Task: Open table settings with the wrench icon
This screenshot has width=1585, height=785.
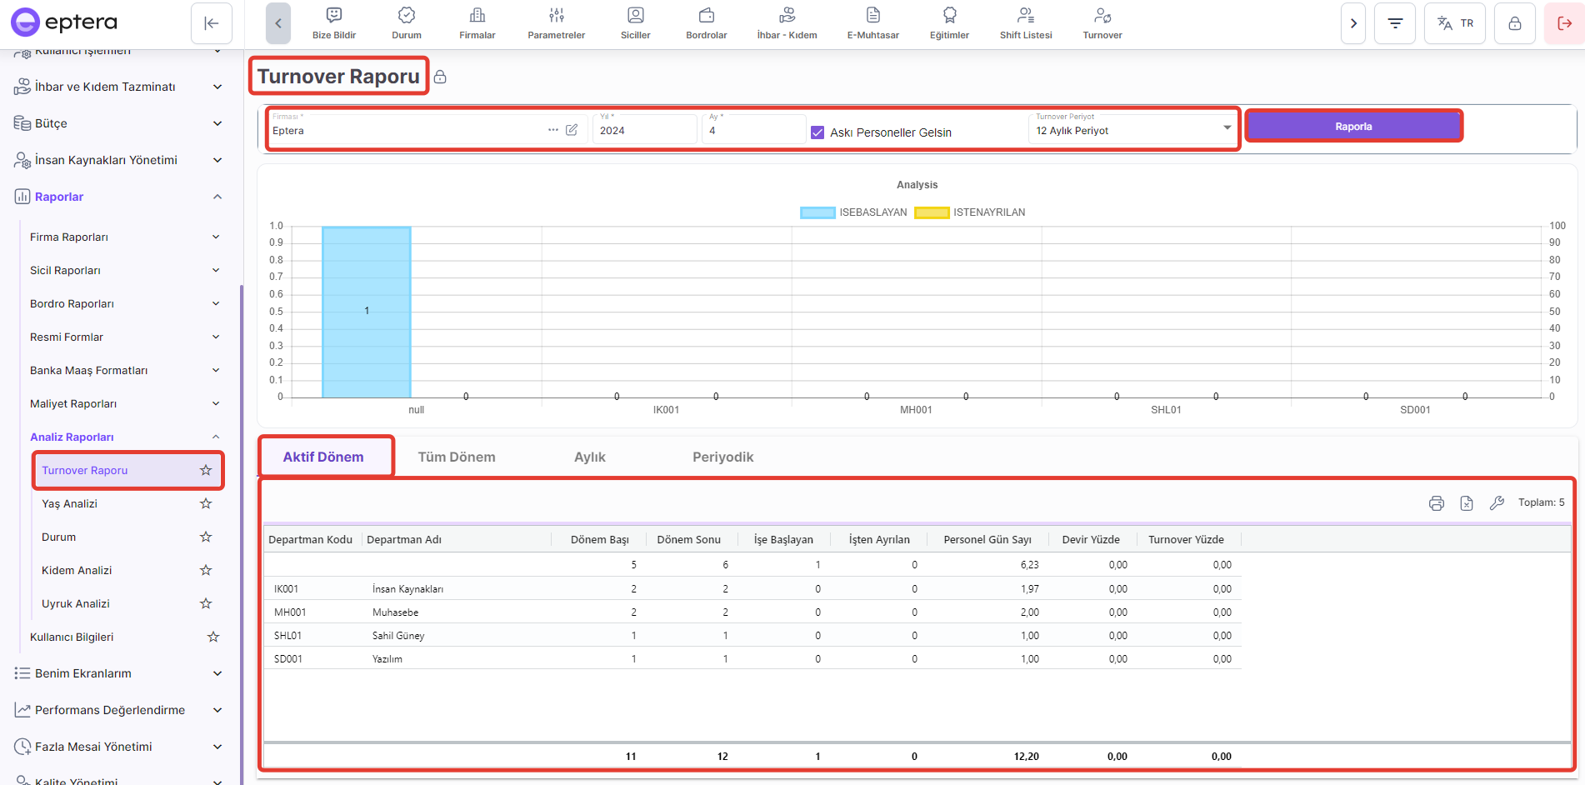Action: point(1497,503)
